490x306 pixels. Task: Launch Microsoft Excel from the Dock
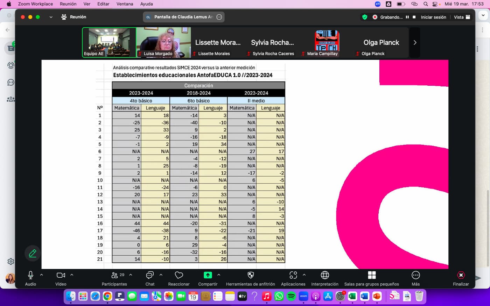tap(352, 296)
